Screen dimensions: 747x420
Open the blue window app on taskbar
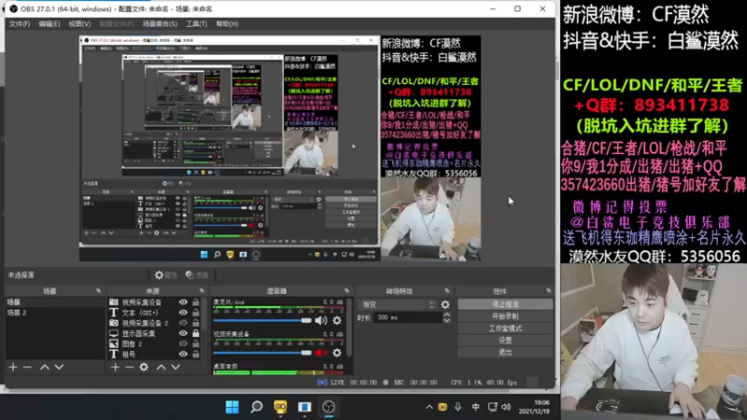point(304,407)
